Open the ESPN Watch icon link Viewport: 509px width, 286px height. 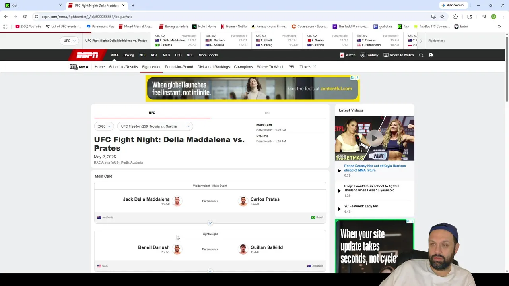point(348,55)
